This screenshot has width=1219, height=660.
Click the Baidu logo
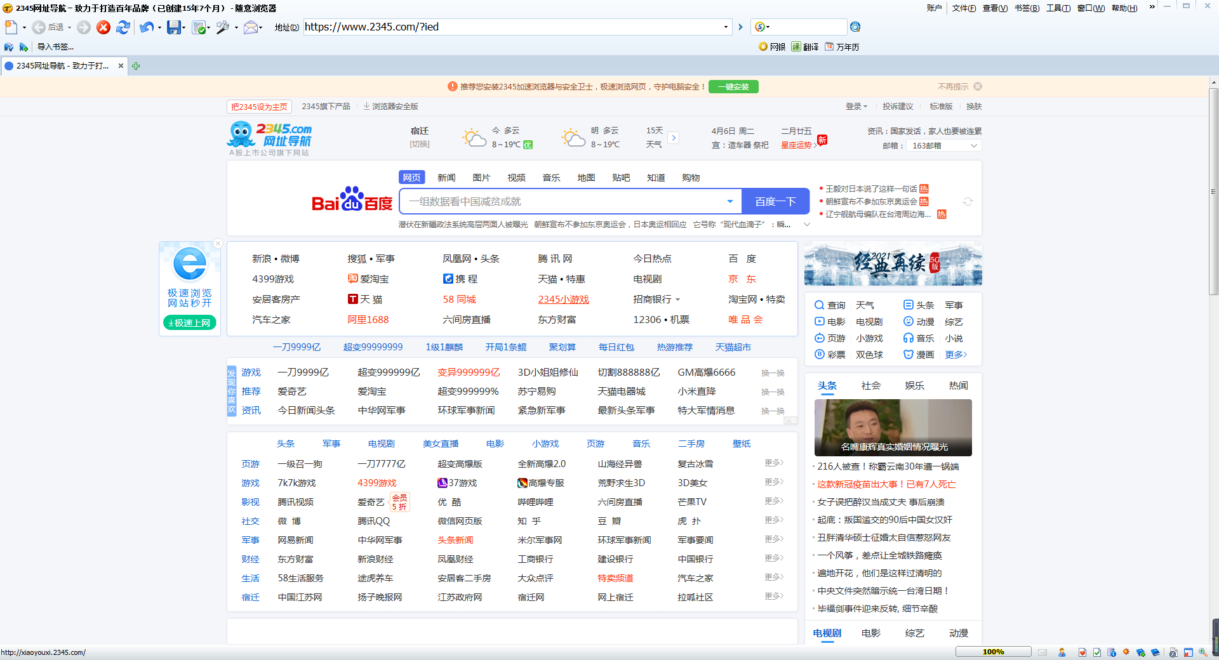(352, 199)
